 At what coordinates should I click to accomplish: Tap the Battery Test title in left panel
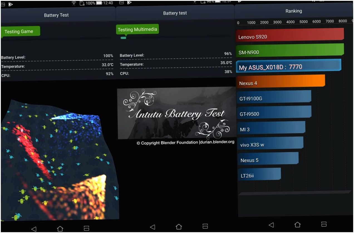56,15
